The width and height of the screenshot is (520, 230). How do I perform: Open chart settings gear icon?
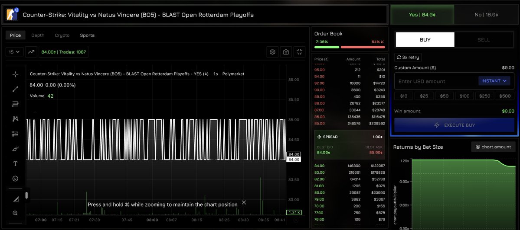click(273, 52)
